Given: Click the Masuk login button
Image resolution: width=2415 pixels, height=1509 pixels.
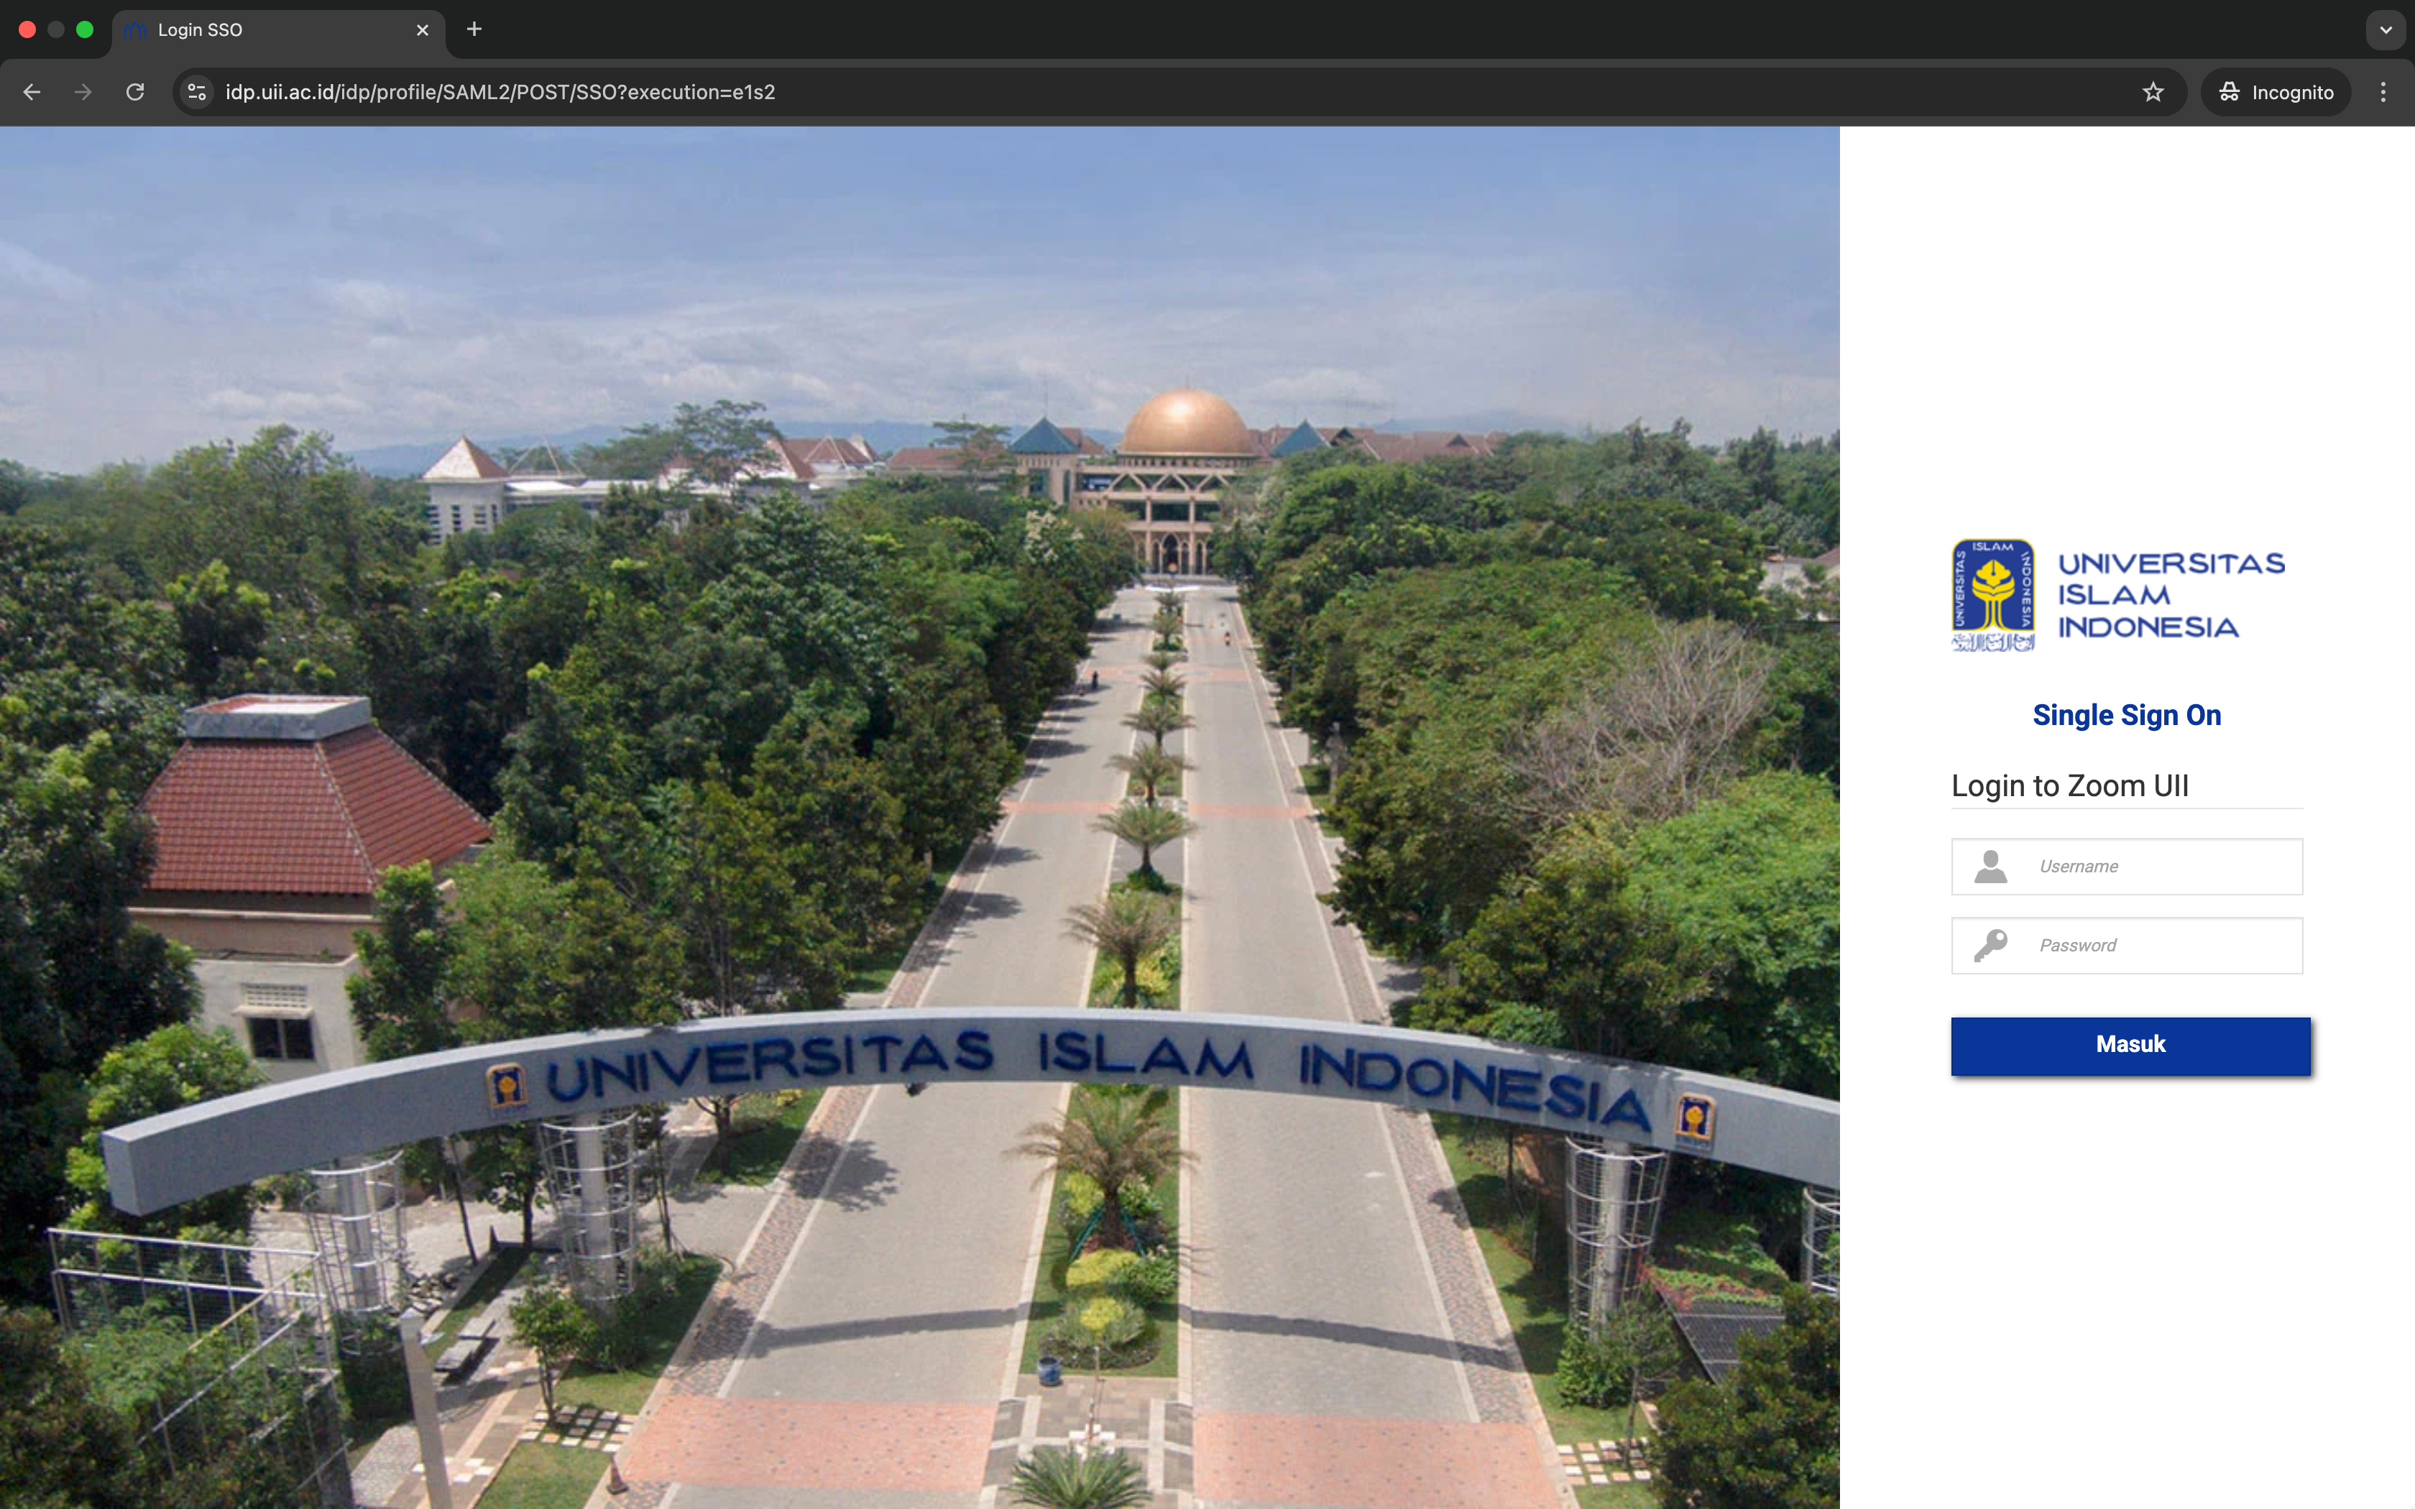Looking at the screenshot, I should tap(2130, 1046).
